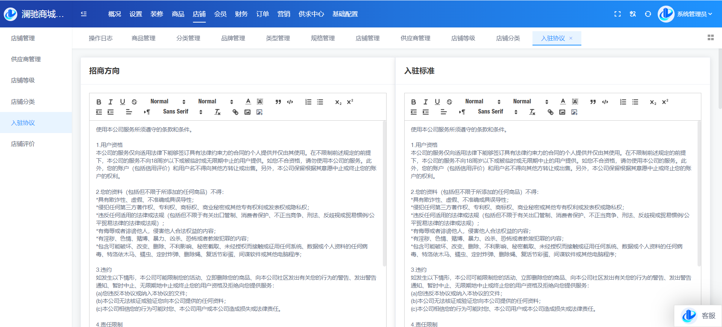
Task: Expand the 系统管理员 user menu
Action: pos(694,14)
